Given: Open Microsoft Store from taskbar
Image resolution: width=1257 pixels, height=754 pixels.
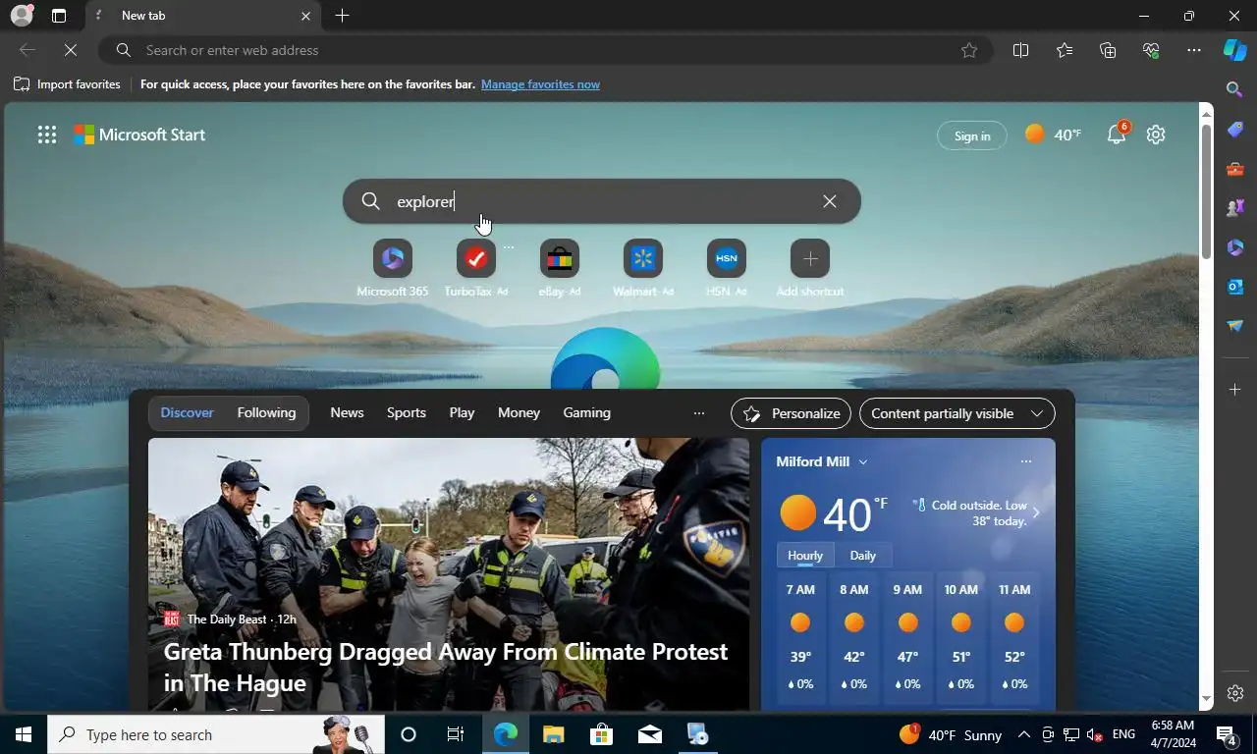Looking at the screenshot, I should pyautogui.click(x=601, y=734).
